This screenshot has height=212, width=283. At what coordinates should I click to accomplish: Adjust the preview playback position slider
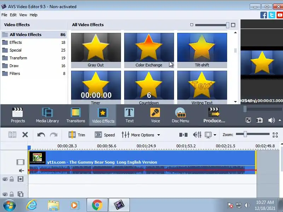tap(245, 109)
